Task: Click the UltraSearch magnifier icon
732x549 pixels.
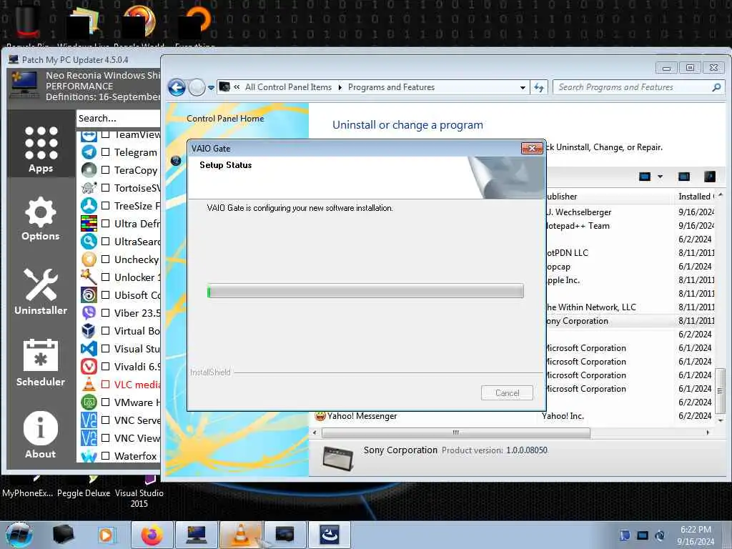Action: coord(89,242)
